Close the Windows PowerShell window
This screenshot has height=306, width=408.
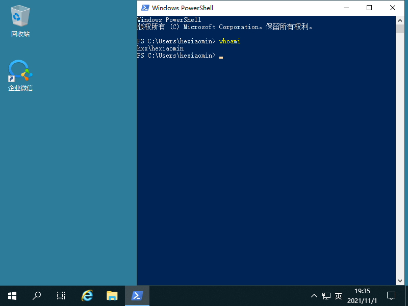click(393, 8)
